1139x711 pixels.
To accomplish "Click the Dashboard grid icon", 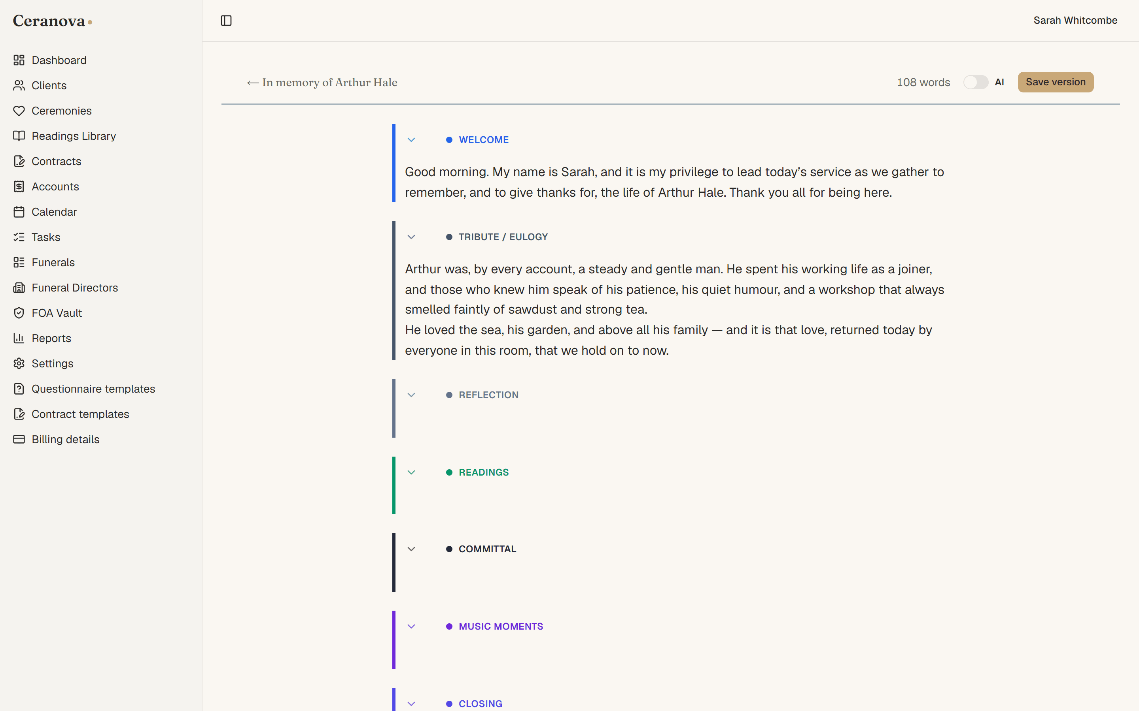I will pos(19,60).
